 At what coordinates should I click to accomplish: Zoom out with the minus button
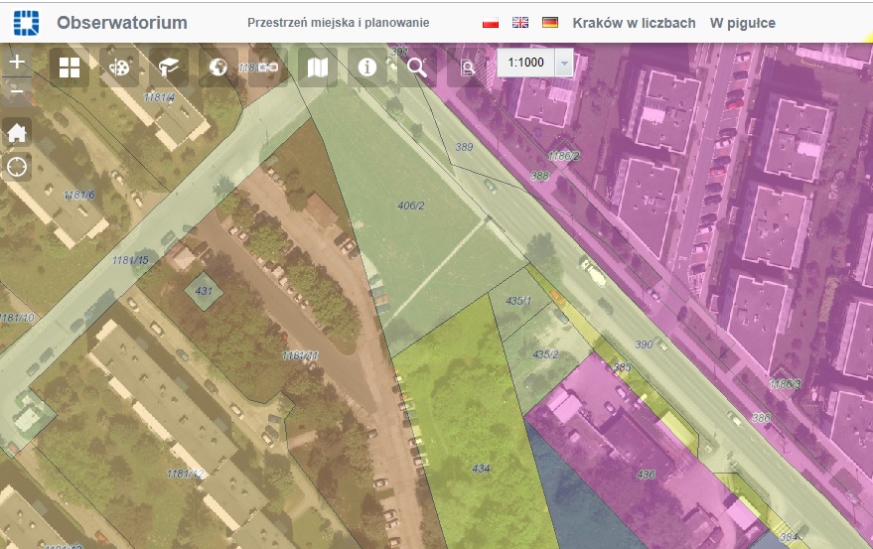pos(17,92)
